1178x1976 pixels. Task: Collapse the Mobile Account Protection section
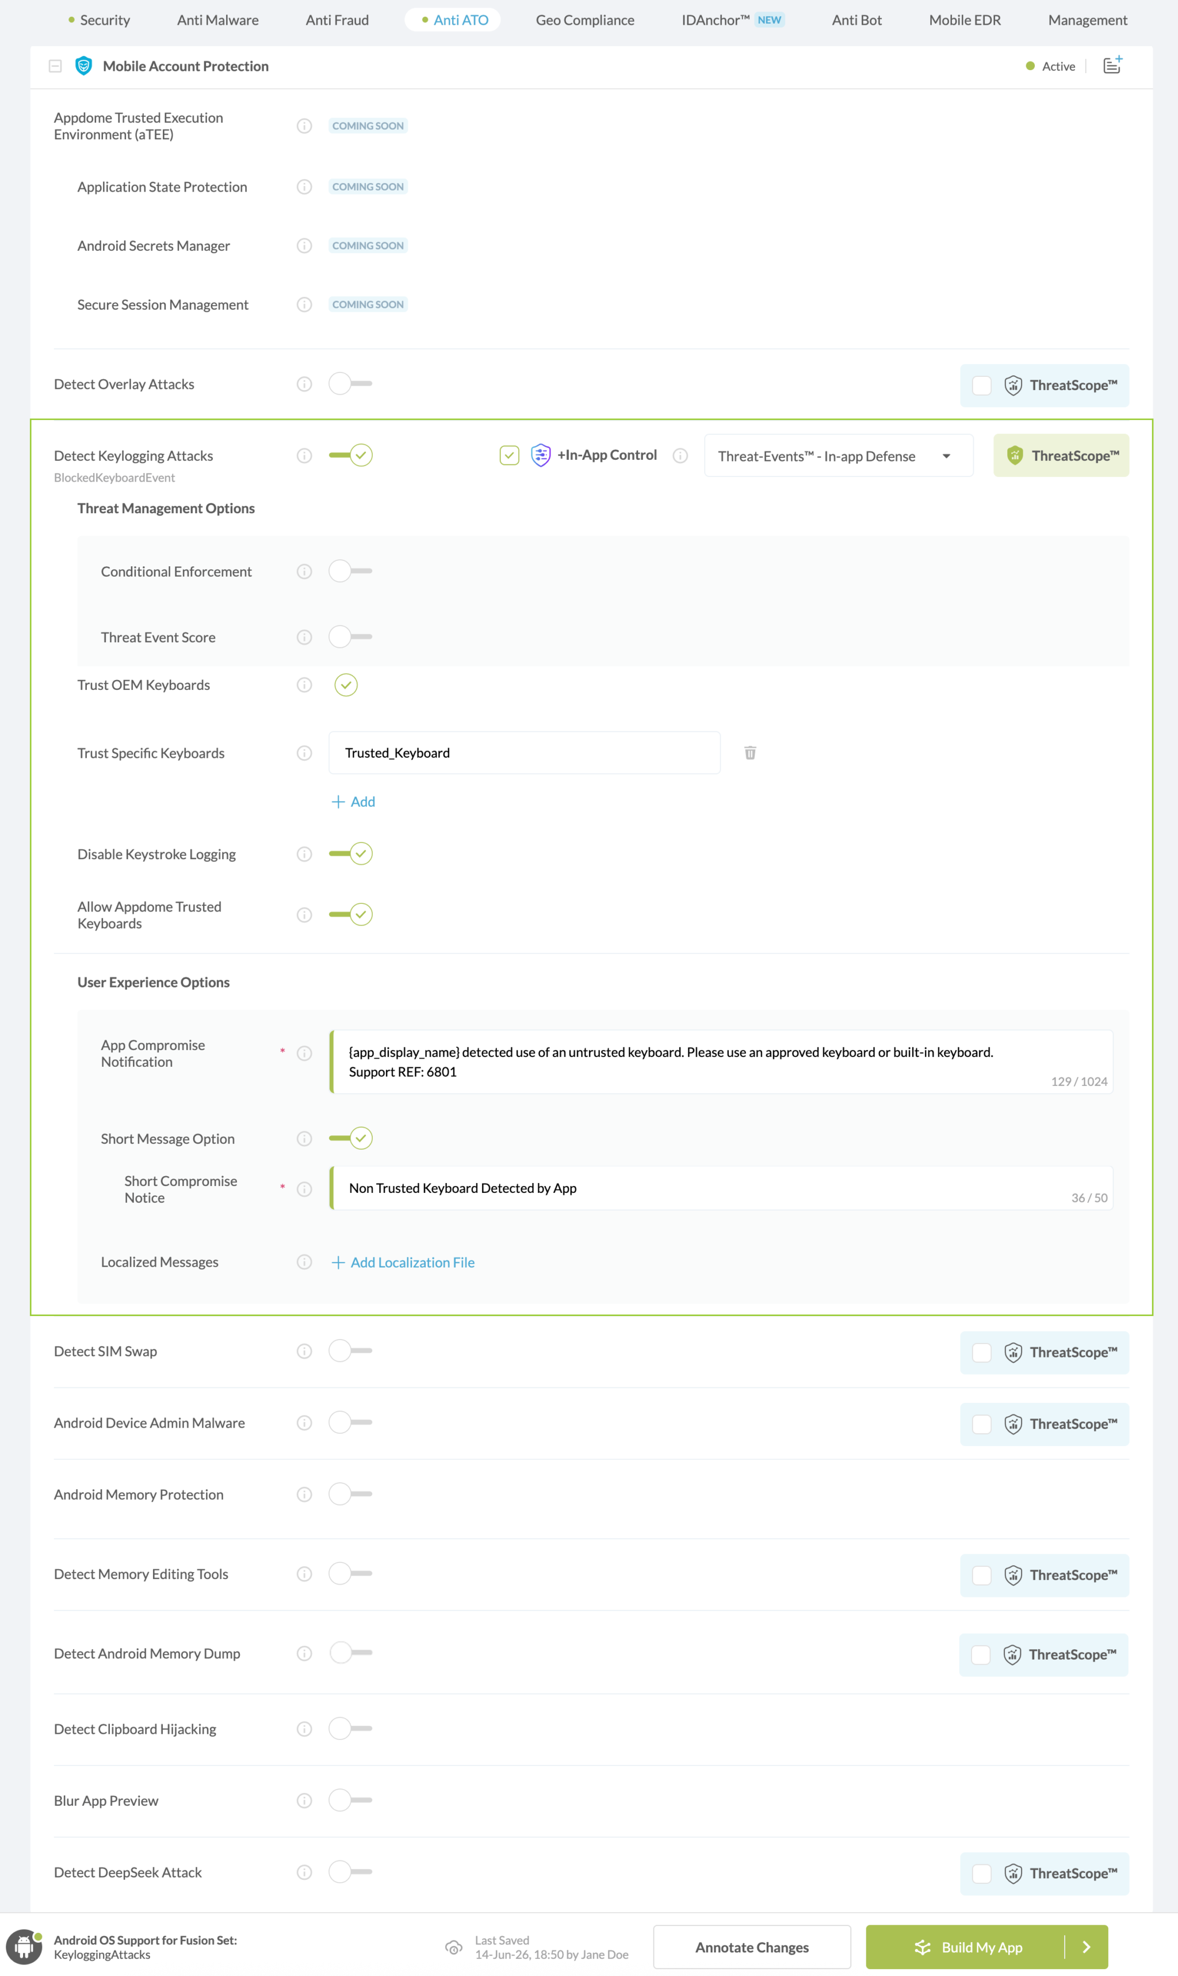[55, 66]
